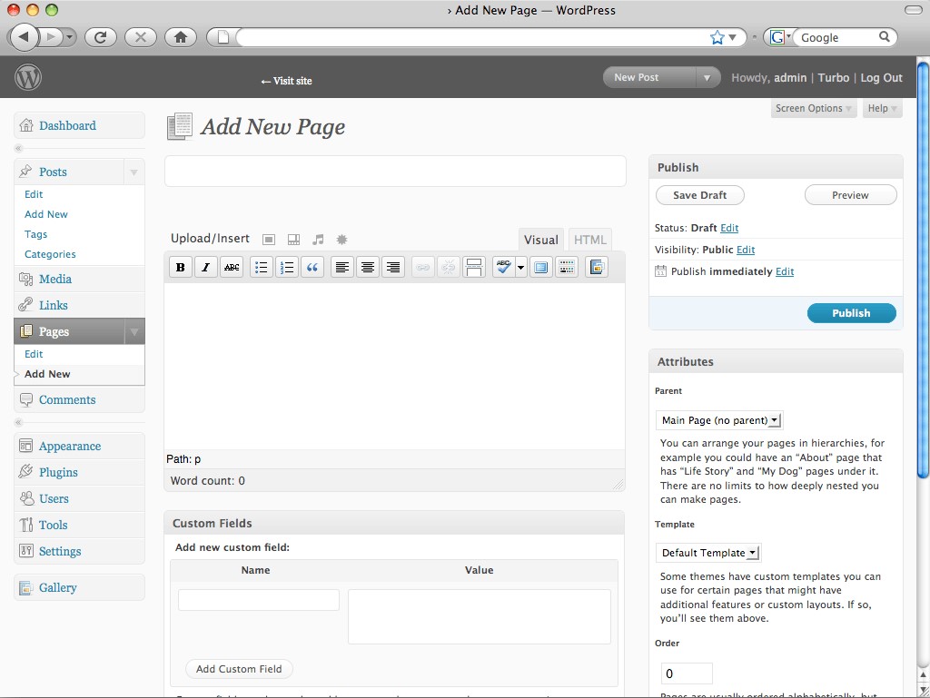Open the Default Template dropdown
This screenshot has width=930, height=698.
point(707,553)
